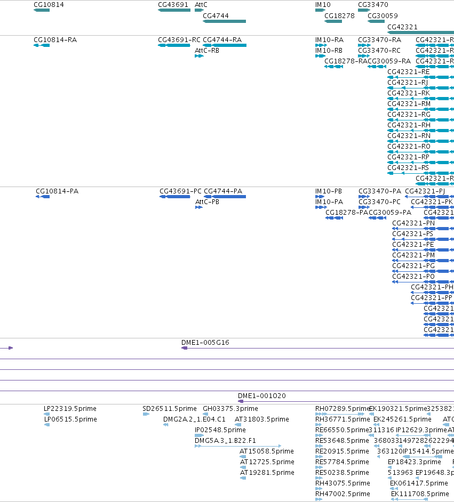Click protein CG42321-PJ

point(429,197)
